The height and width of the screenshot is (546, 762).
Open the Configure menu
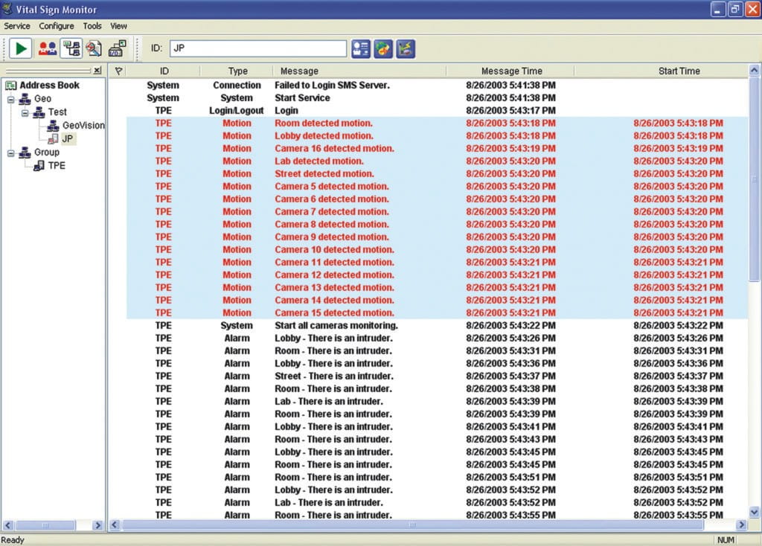pyautogui.click(x=57, y=26)
